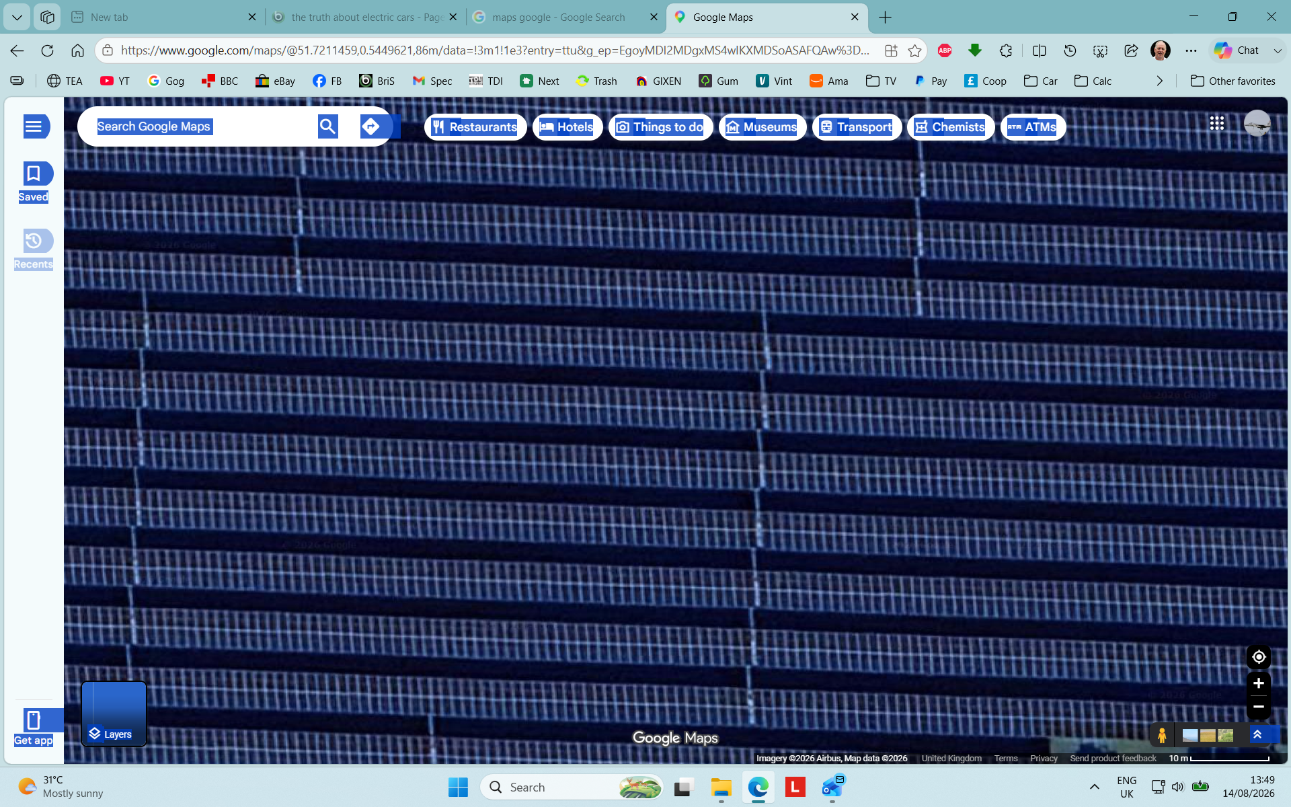Show your location on the map
The image size is (1291, 807).
tap(1259, 657)
